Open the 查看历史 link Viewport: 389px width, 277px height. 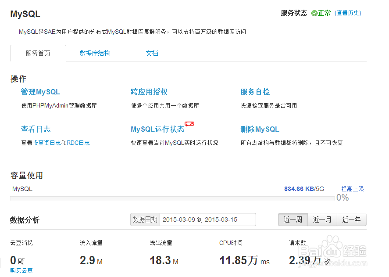348,13
